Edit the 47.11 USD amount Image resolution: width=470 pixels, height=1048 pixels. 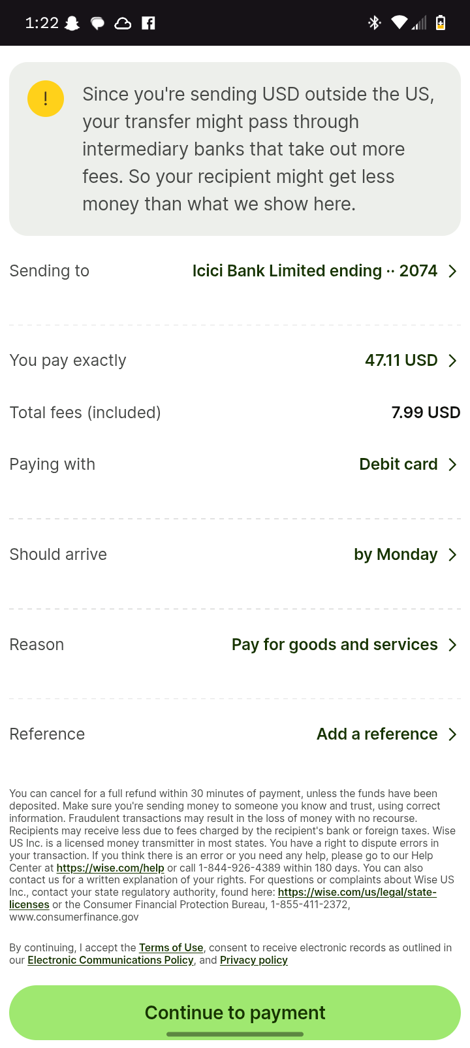coord(401,361)
